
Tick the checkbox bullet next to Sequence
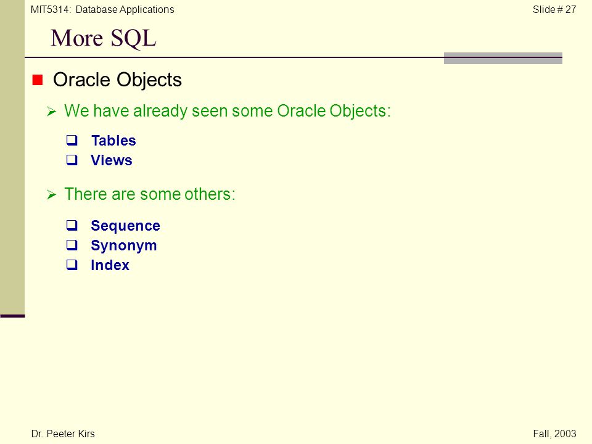point(72,226)
